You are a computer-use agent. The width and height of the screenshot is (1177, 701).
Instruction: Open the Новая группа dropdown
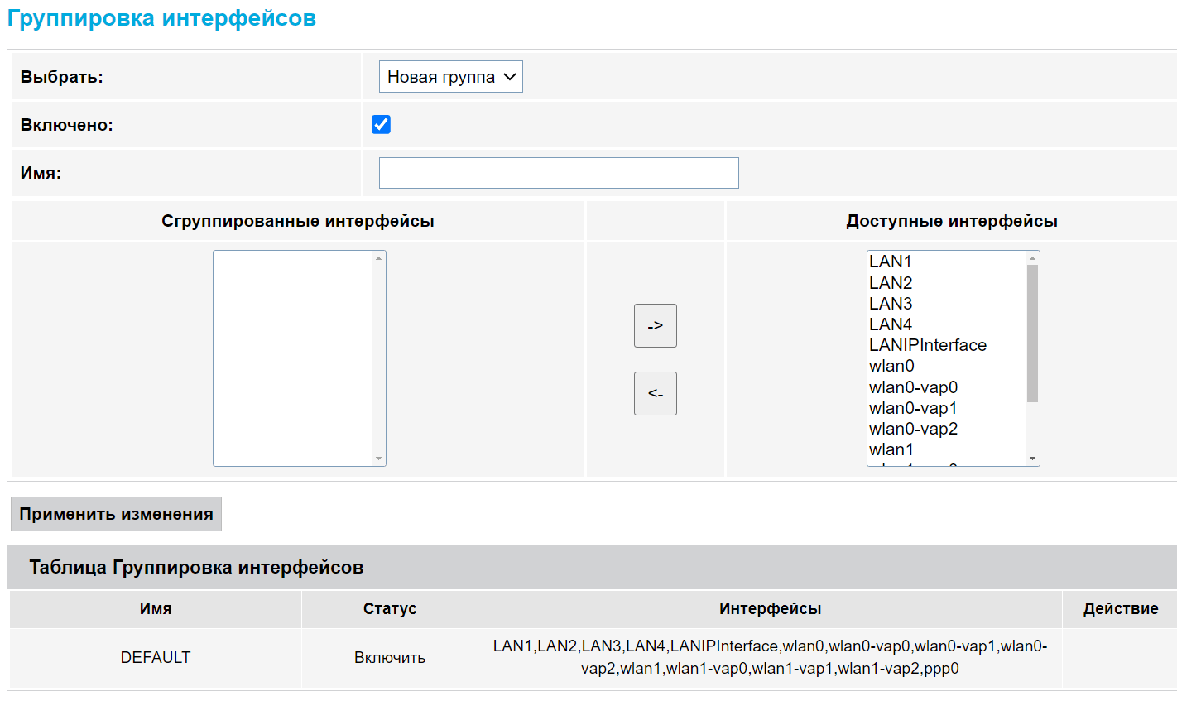pyautogui.click(x=450, y=77)
